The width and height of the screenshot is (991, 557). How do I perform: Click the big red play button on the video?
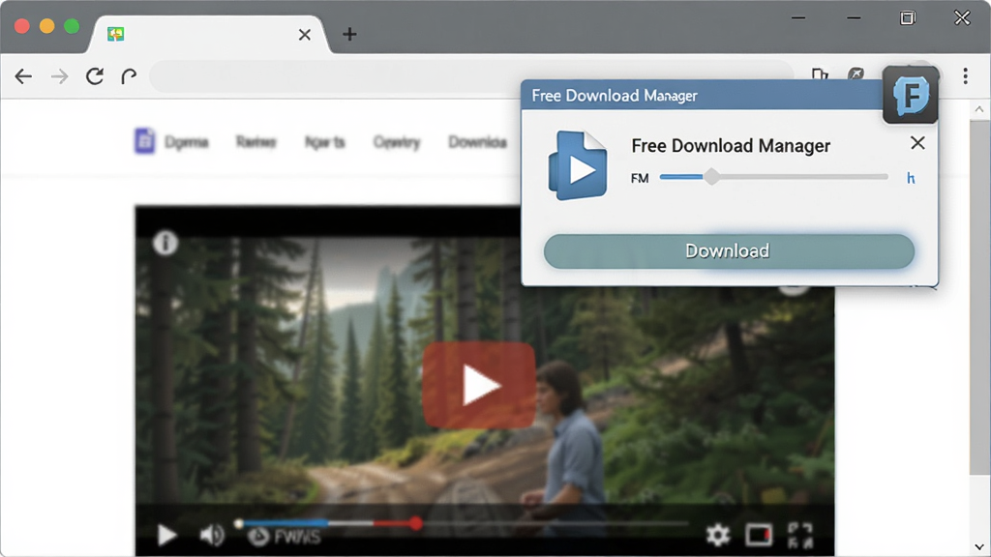pos(479,385)
